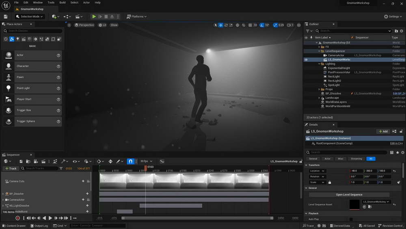Click in the Search Classes field
This screenshot has height=229, width=406.
tap(32, 31)
